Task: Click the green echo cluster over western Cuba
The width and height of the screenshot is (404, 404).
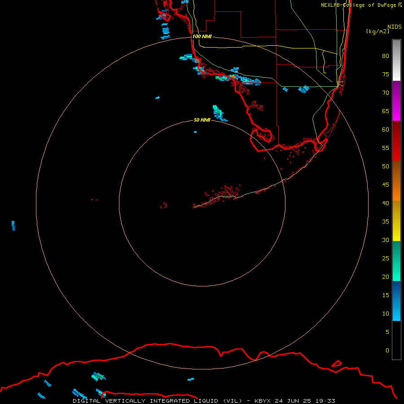Action: tap(98, 377)
